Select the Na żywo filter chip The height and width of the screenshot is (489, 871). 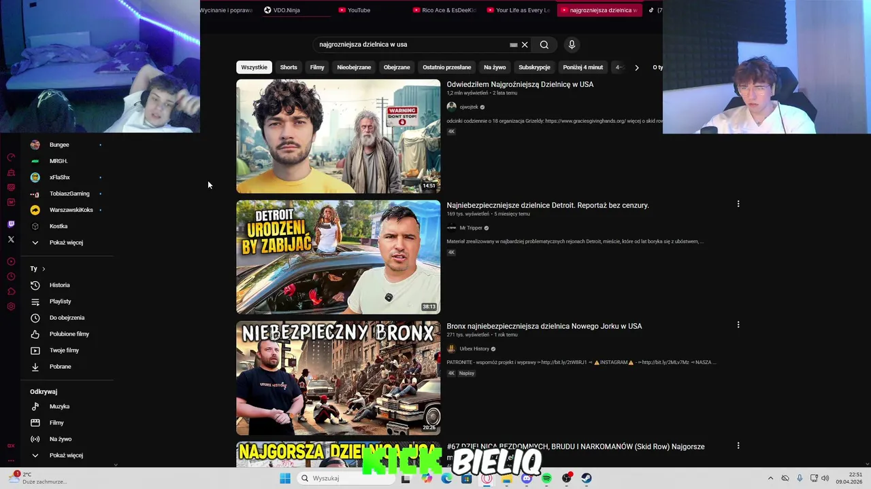(495, 67)
